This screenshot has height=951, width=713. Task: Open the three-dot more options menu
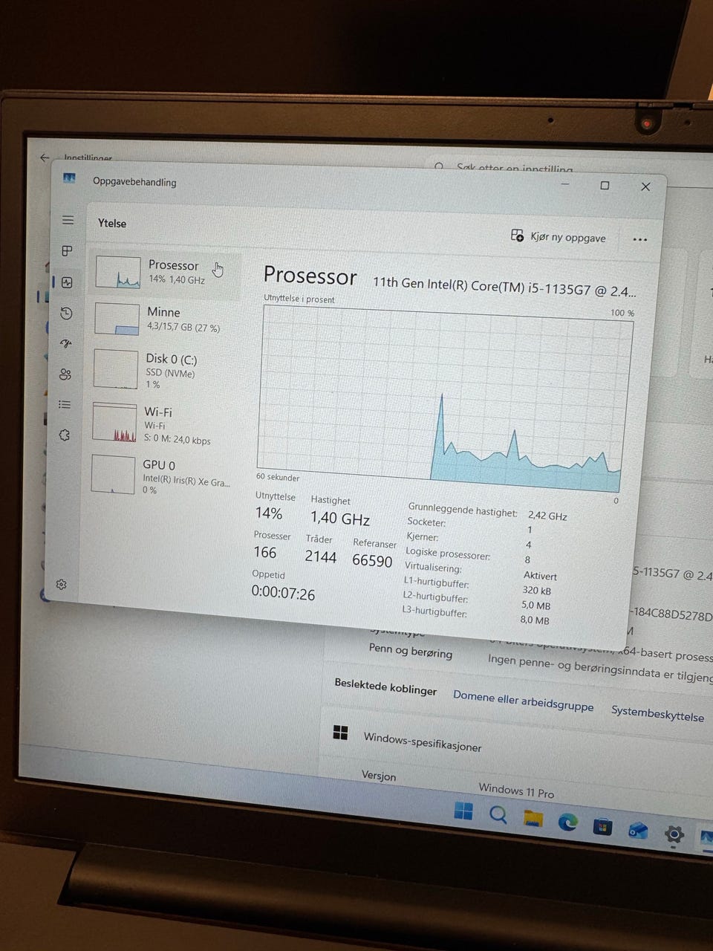[x=640, y=240]
